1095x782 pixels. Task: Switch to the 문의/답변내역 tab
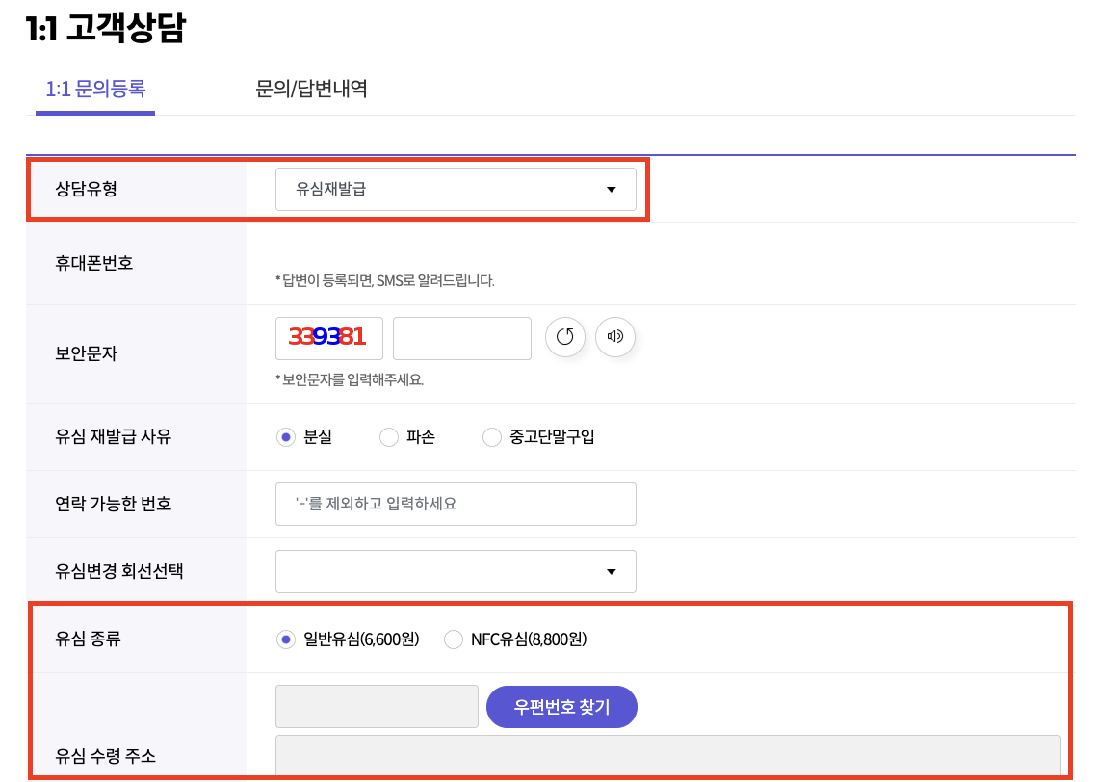311,90
